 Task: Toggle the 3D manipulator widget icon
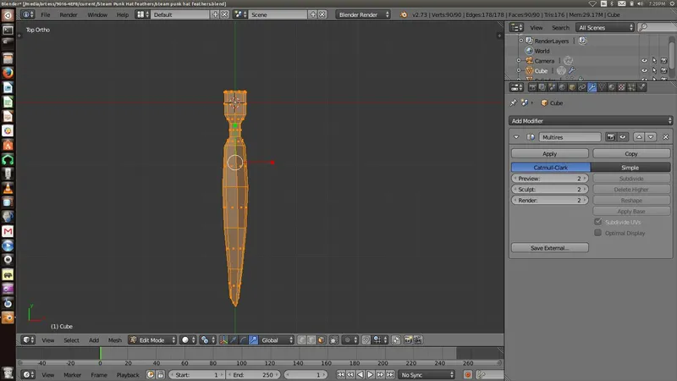coord(223,340)
